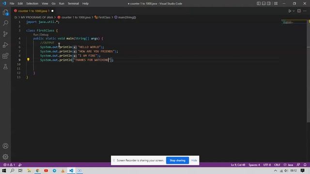Click the "HELLO WORLD" string on line 6

(x=90, y=47)
